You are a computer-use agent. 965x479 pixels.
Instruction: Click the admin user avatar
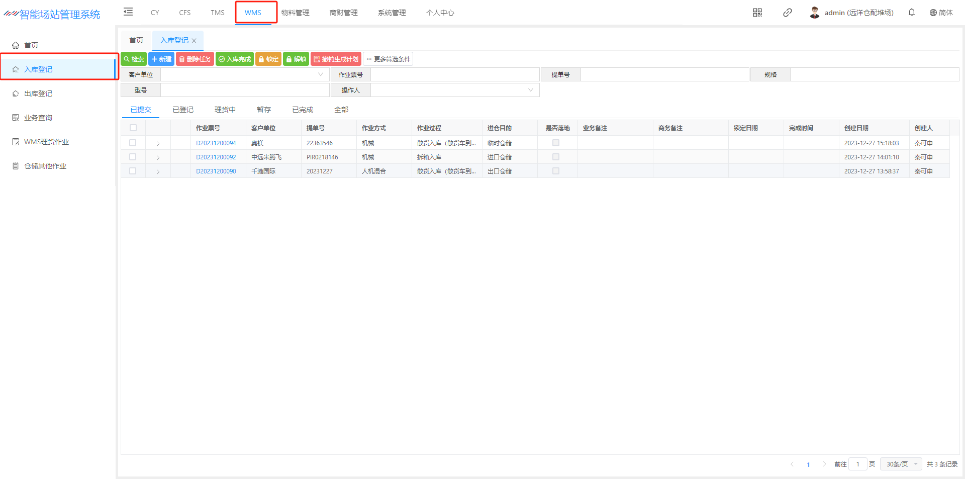click(815, 13)
